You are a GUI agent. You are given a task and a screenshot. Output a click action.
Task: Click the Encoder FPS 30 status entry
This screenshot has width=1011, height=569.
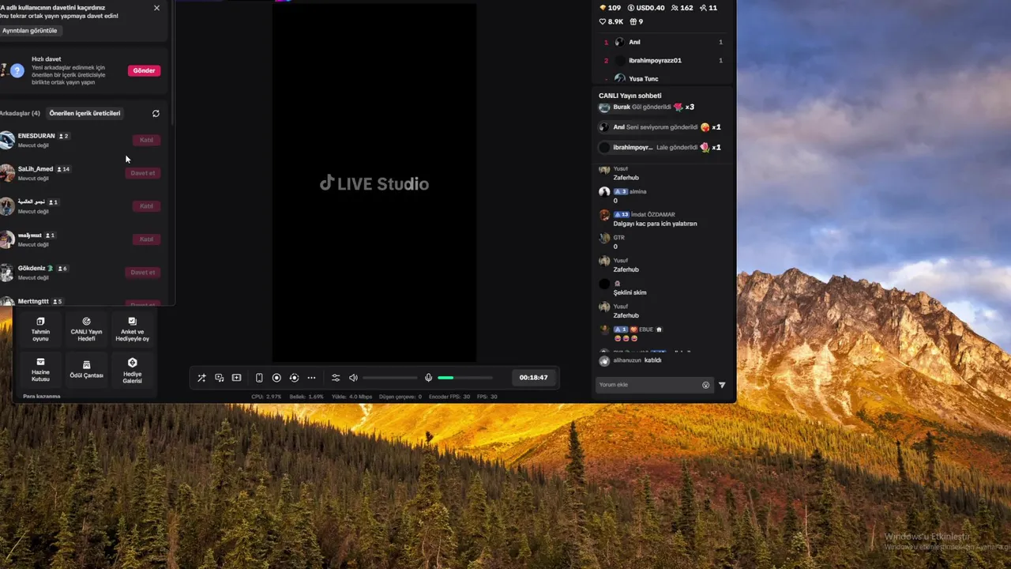click(449, 397)
